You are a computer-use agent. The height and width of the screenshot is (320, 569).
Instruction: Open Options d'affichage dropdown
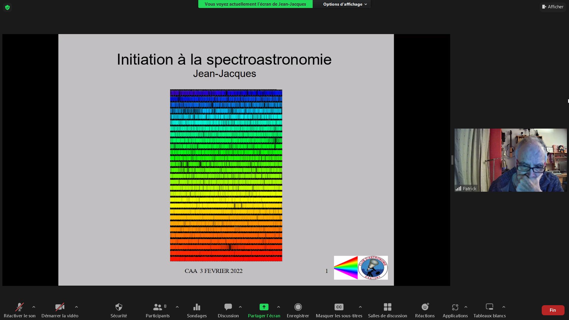[x=345, y=4]
